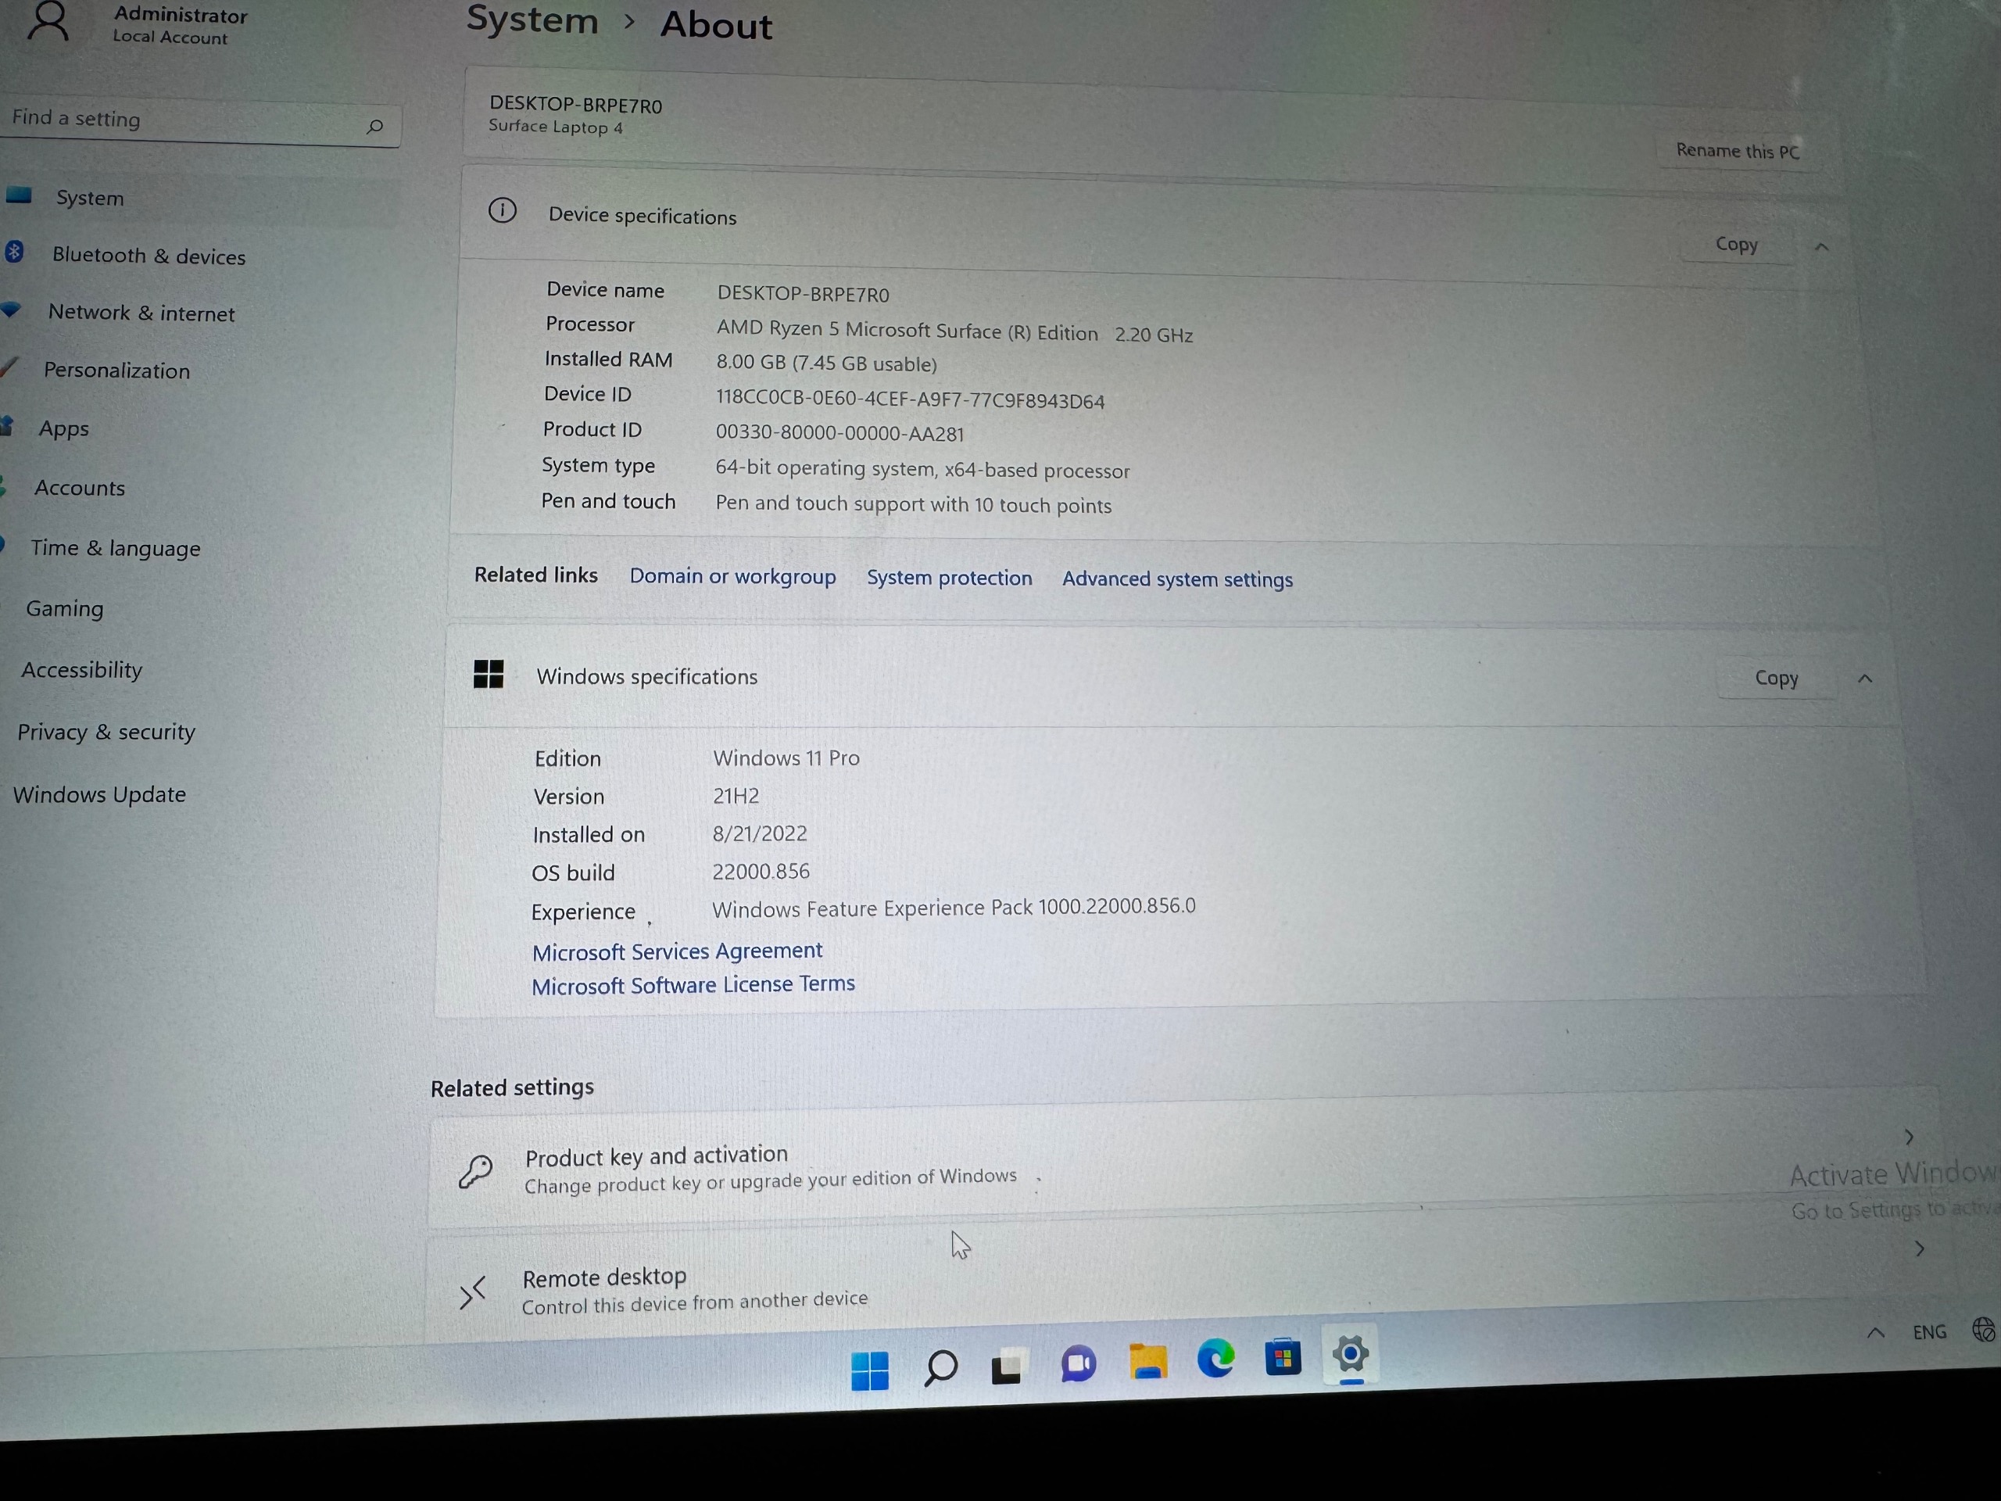Screen dimensions: 2001x1501
Task: Click Rename this PC button
Action: click(1737, 150)
